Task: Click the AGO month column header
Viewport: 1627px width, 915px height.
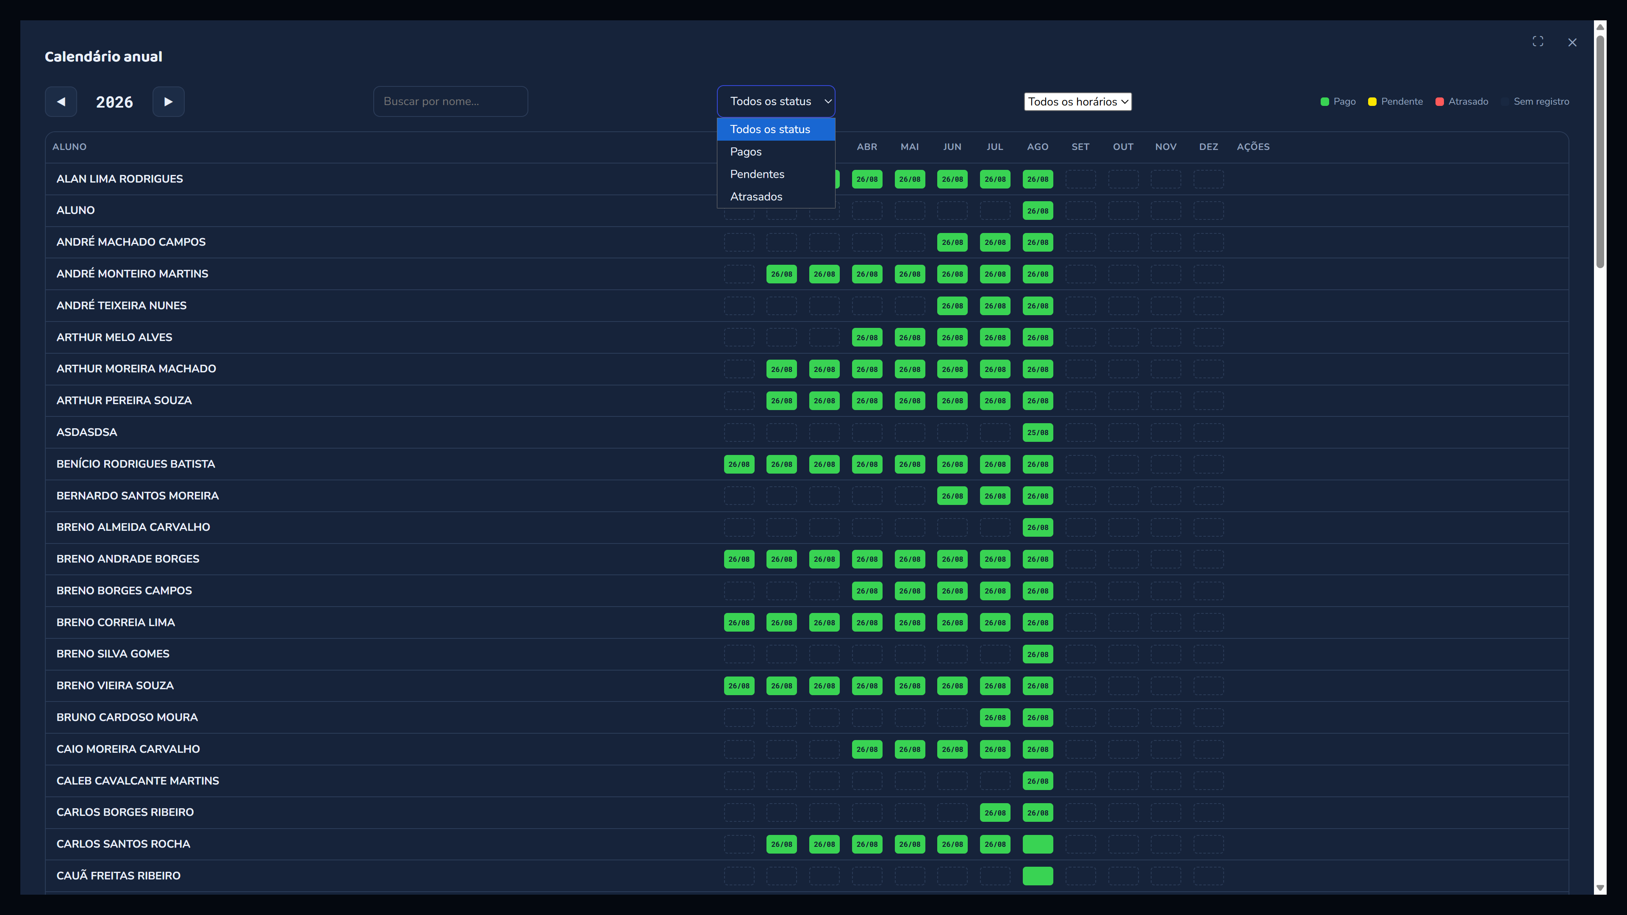Action: 1037,147
